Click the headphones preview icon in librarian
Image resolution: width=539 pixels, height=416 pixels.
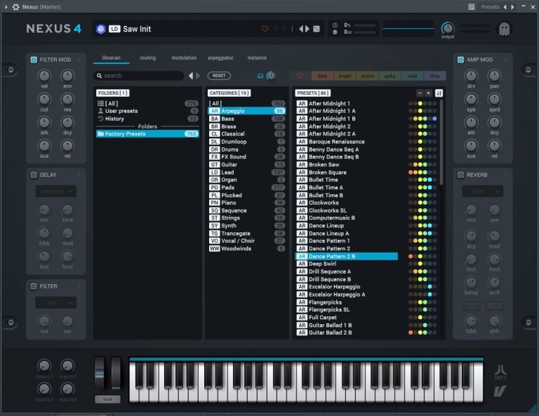(260, 76)
